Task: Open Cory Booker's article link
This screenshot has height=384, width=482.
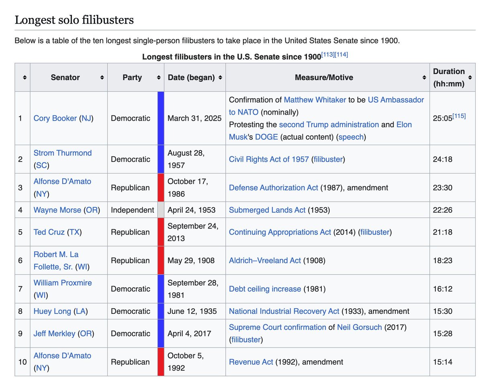Action: [x=55, y=118]
